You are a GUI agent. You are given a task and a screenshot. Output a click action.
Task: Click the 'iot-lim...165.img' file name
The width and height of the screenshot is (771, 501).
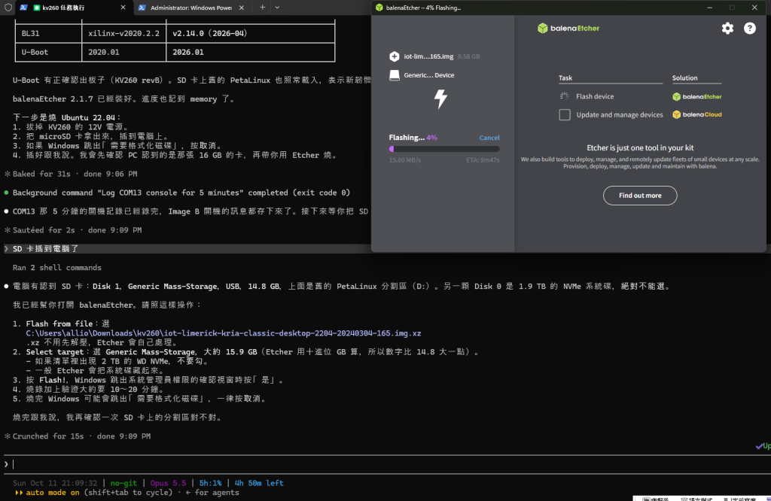[x=428, y=56]
